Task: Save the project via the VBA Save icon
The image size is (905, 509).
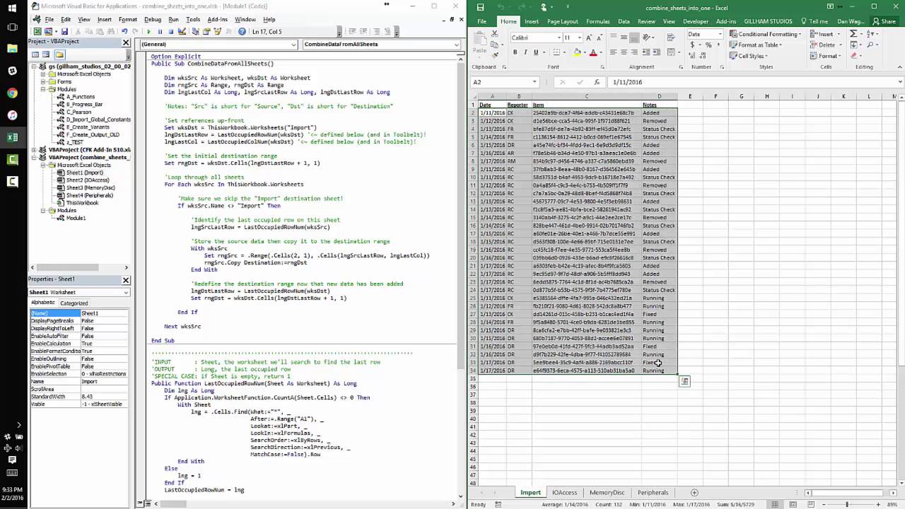Action: point(65,32)
